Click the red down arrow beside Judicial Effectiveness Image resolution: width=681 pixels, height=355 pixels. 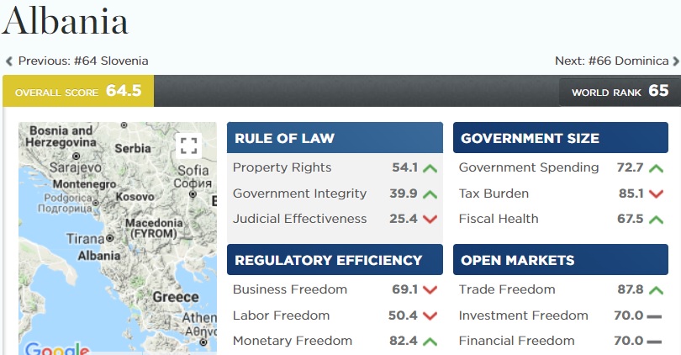click(x=430, y=219)
